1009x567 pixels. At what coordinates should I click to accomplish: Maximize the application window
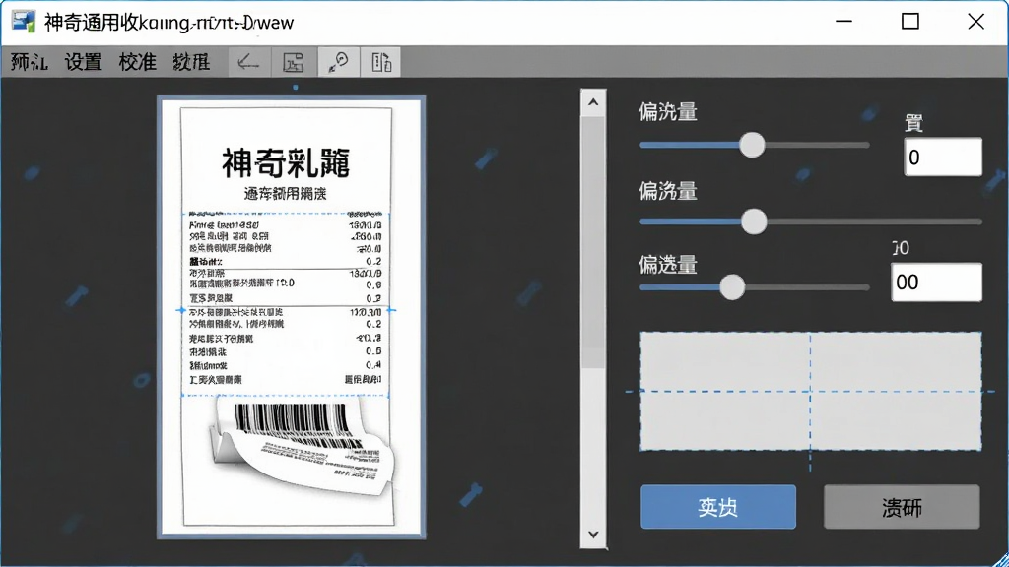click(x=909, y=22)
